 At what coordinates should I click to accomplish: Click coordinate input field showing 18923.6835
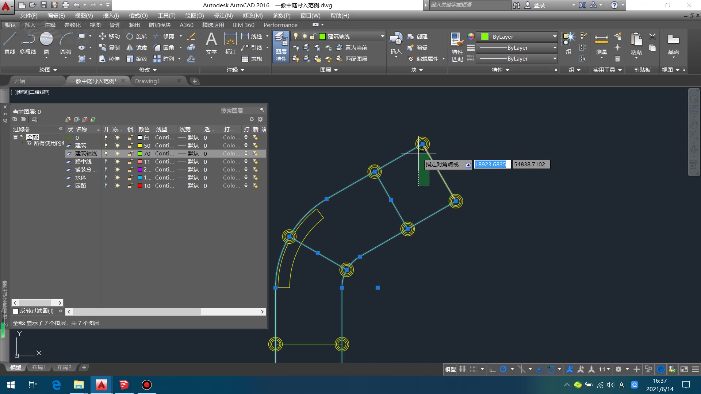pos(491,164)
